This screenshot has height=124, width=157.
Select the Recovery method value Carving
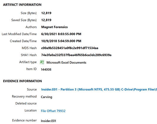47,97
